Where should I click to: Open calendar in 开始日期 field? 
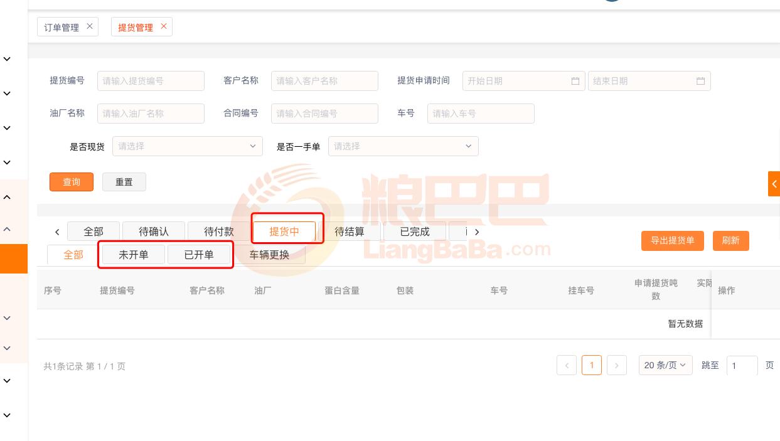point(575,81)
